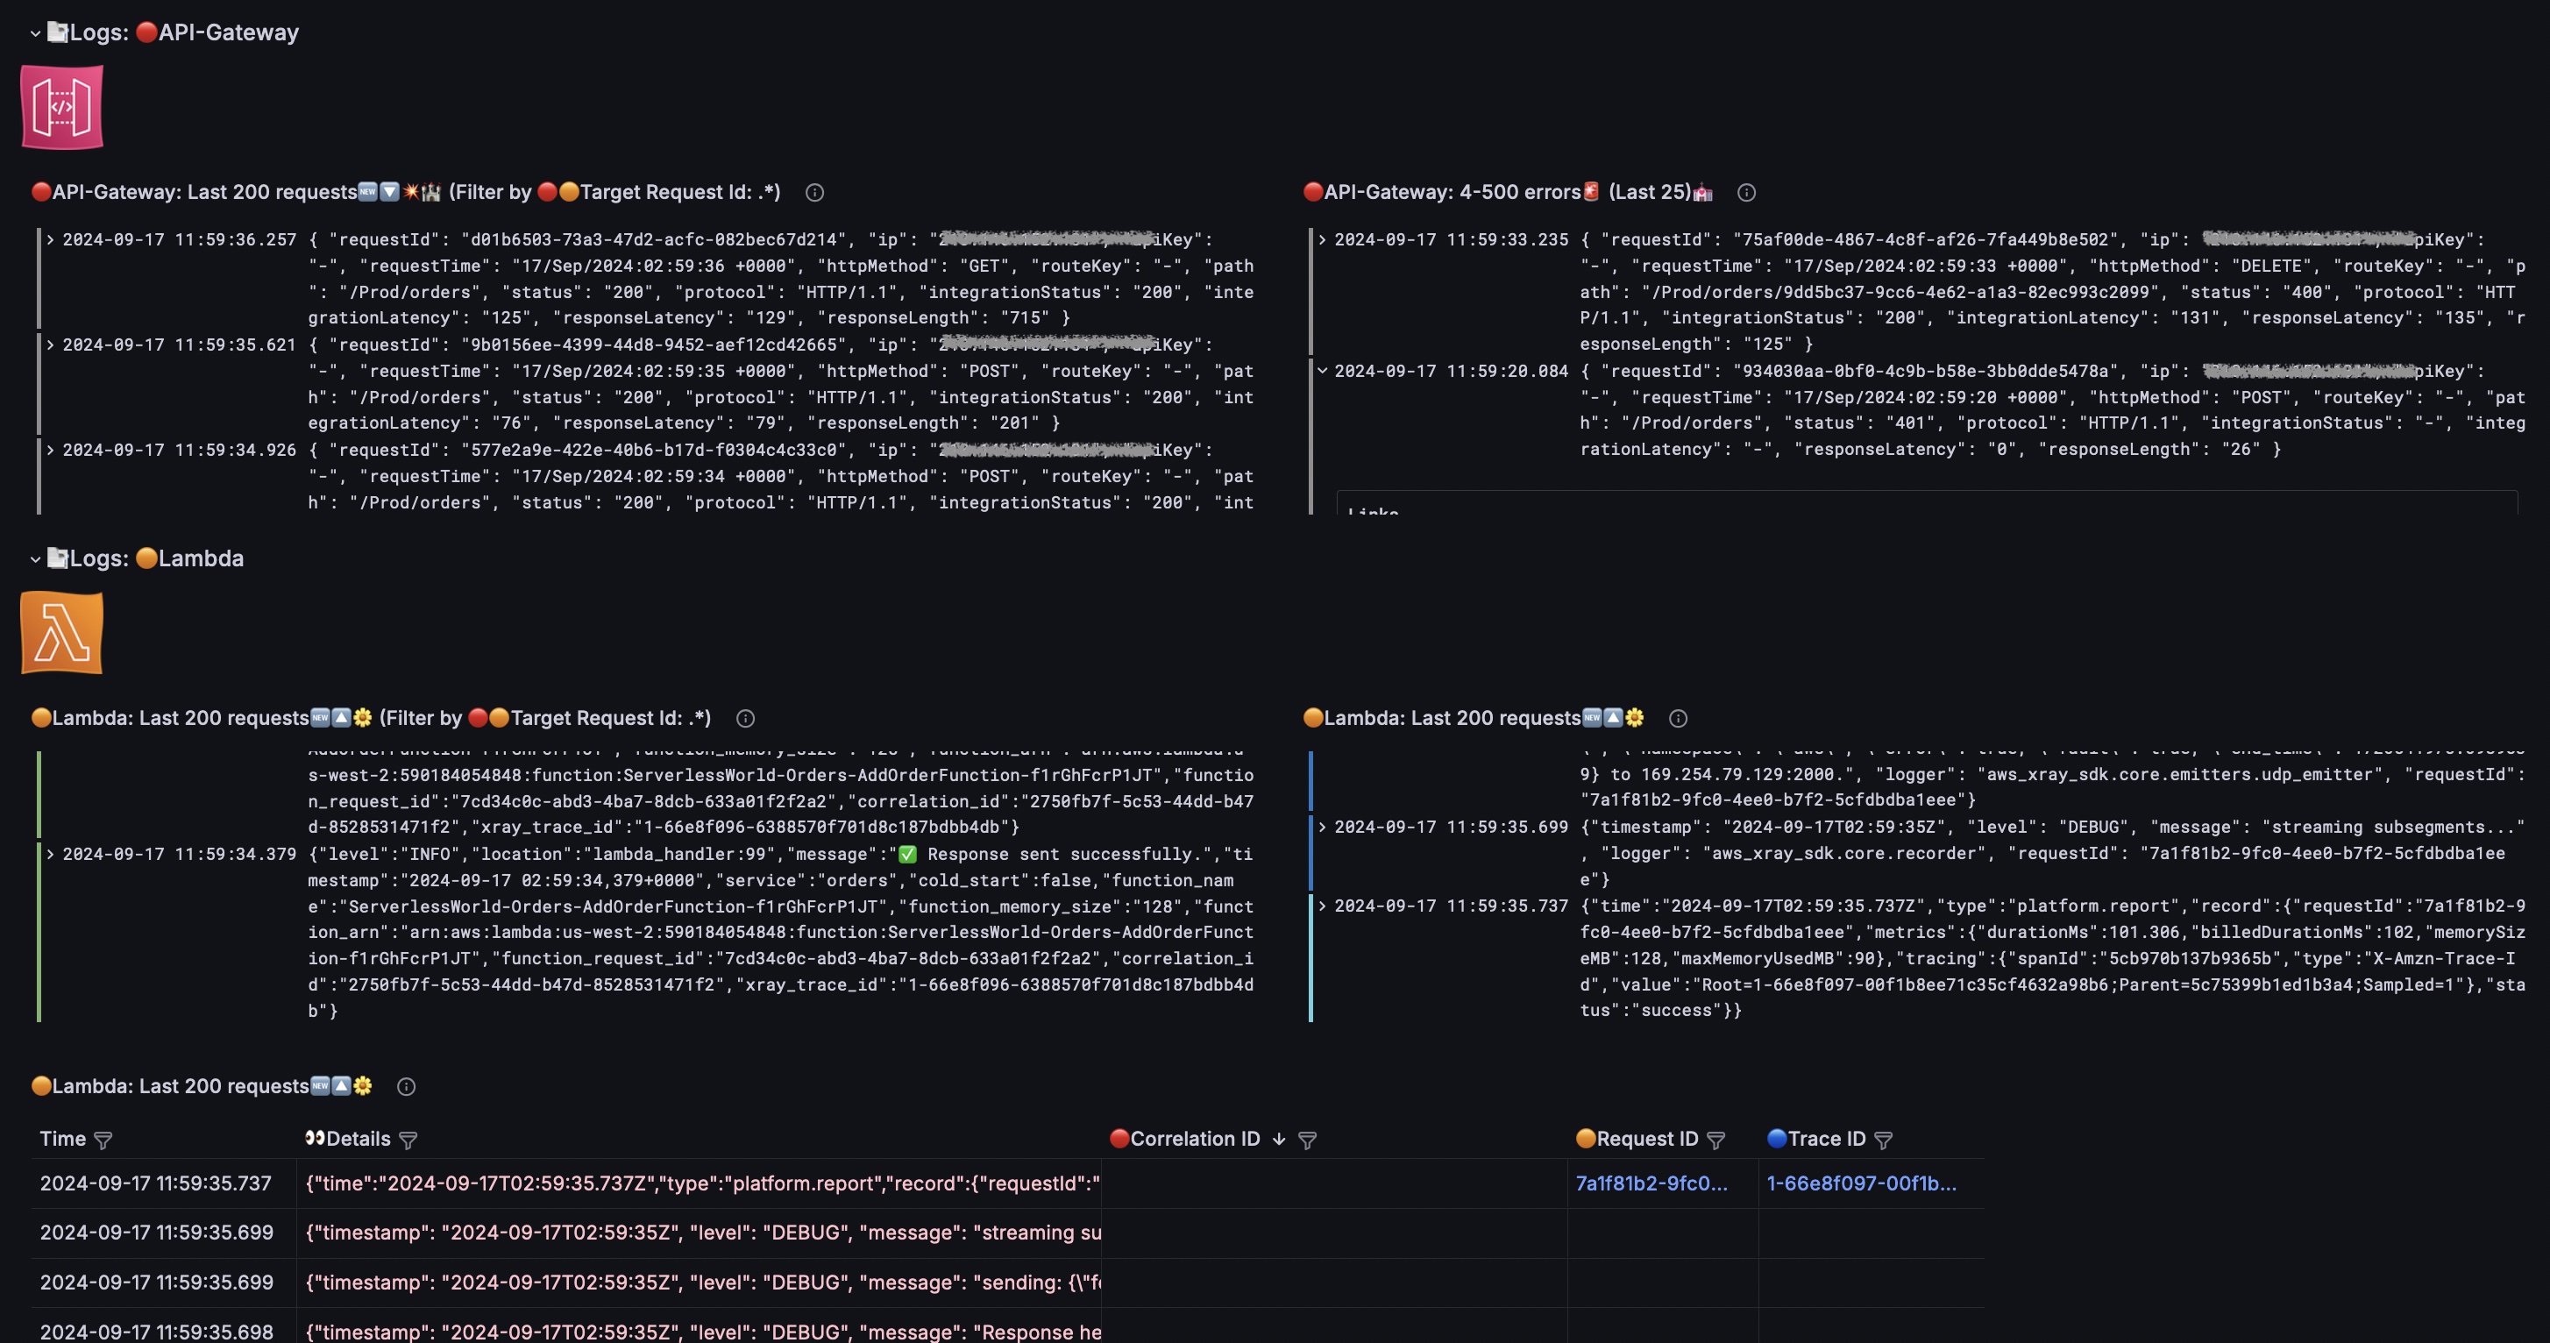The height and width of the screenshot is (1343, 2550).
Task: Click info icon on filtered Lambda requests panel
Action: click(745, 719)
